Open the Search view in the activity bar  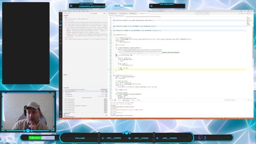(60, 18)
